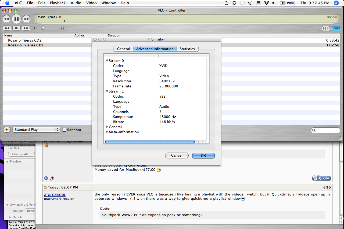Click the alarm clock menu bar icon
Image resolution: width=344 pixels, height=229 pixels.
point(227,3)
